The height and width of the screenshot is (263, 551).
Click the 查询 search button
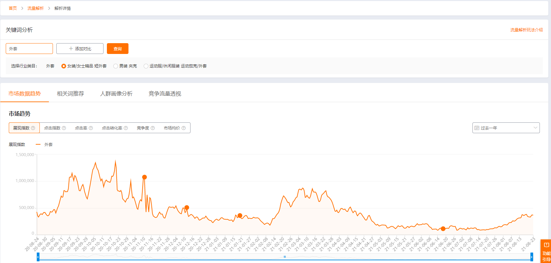coord(118,49)
